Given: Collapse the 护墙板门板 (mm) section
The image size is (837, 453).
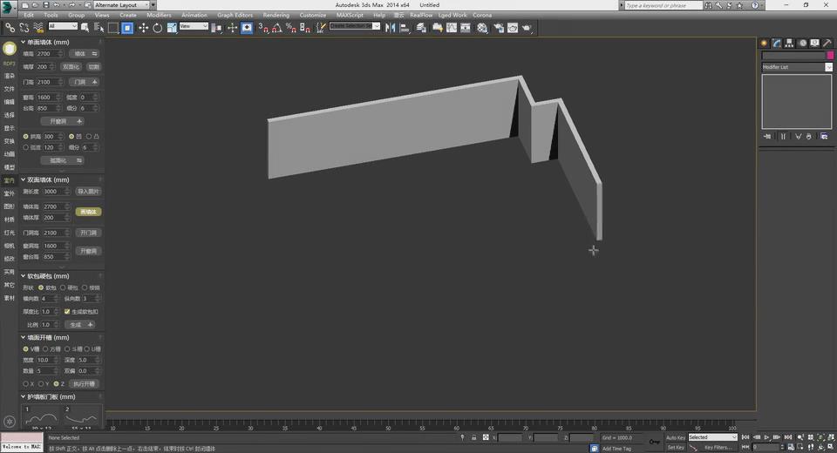Looking at the screenshot, I should tap(23, 396).
